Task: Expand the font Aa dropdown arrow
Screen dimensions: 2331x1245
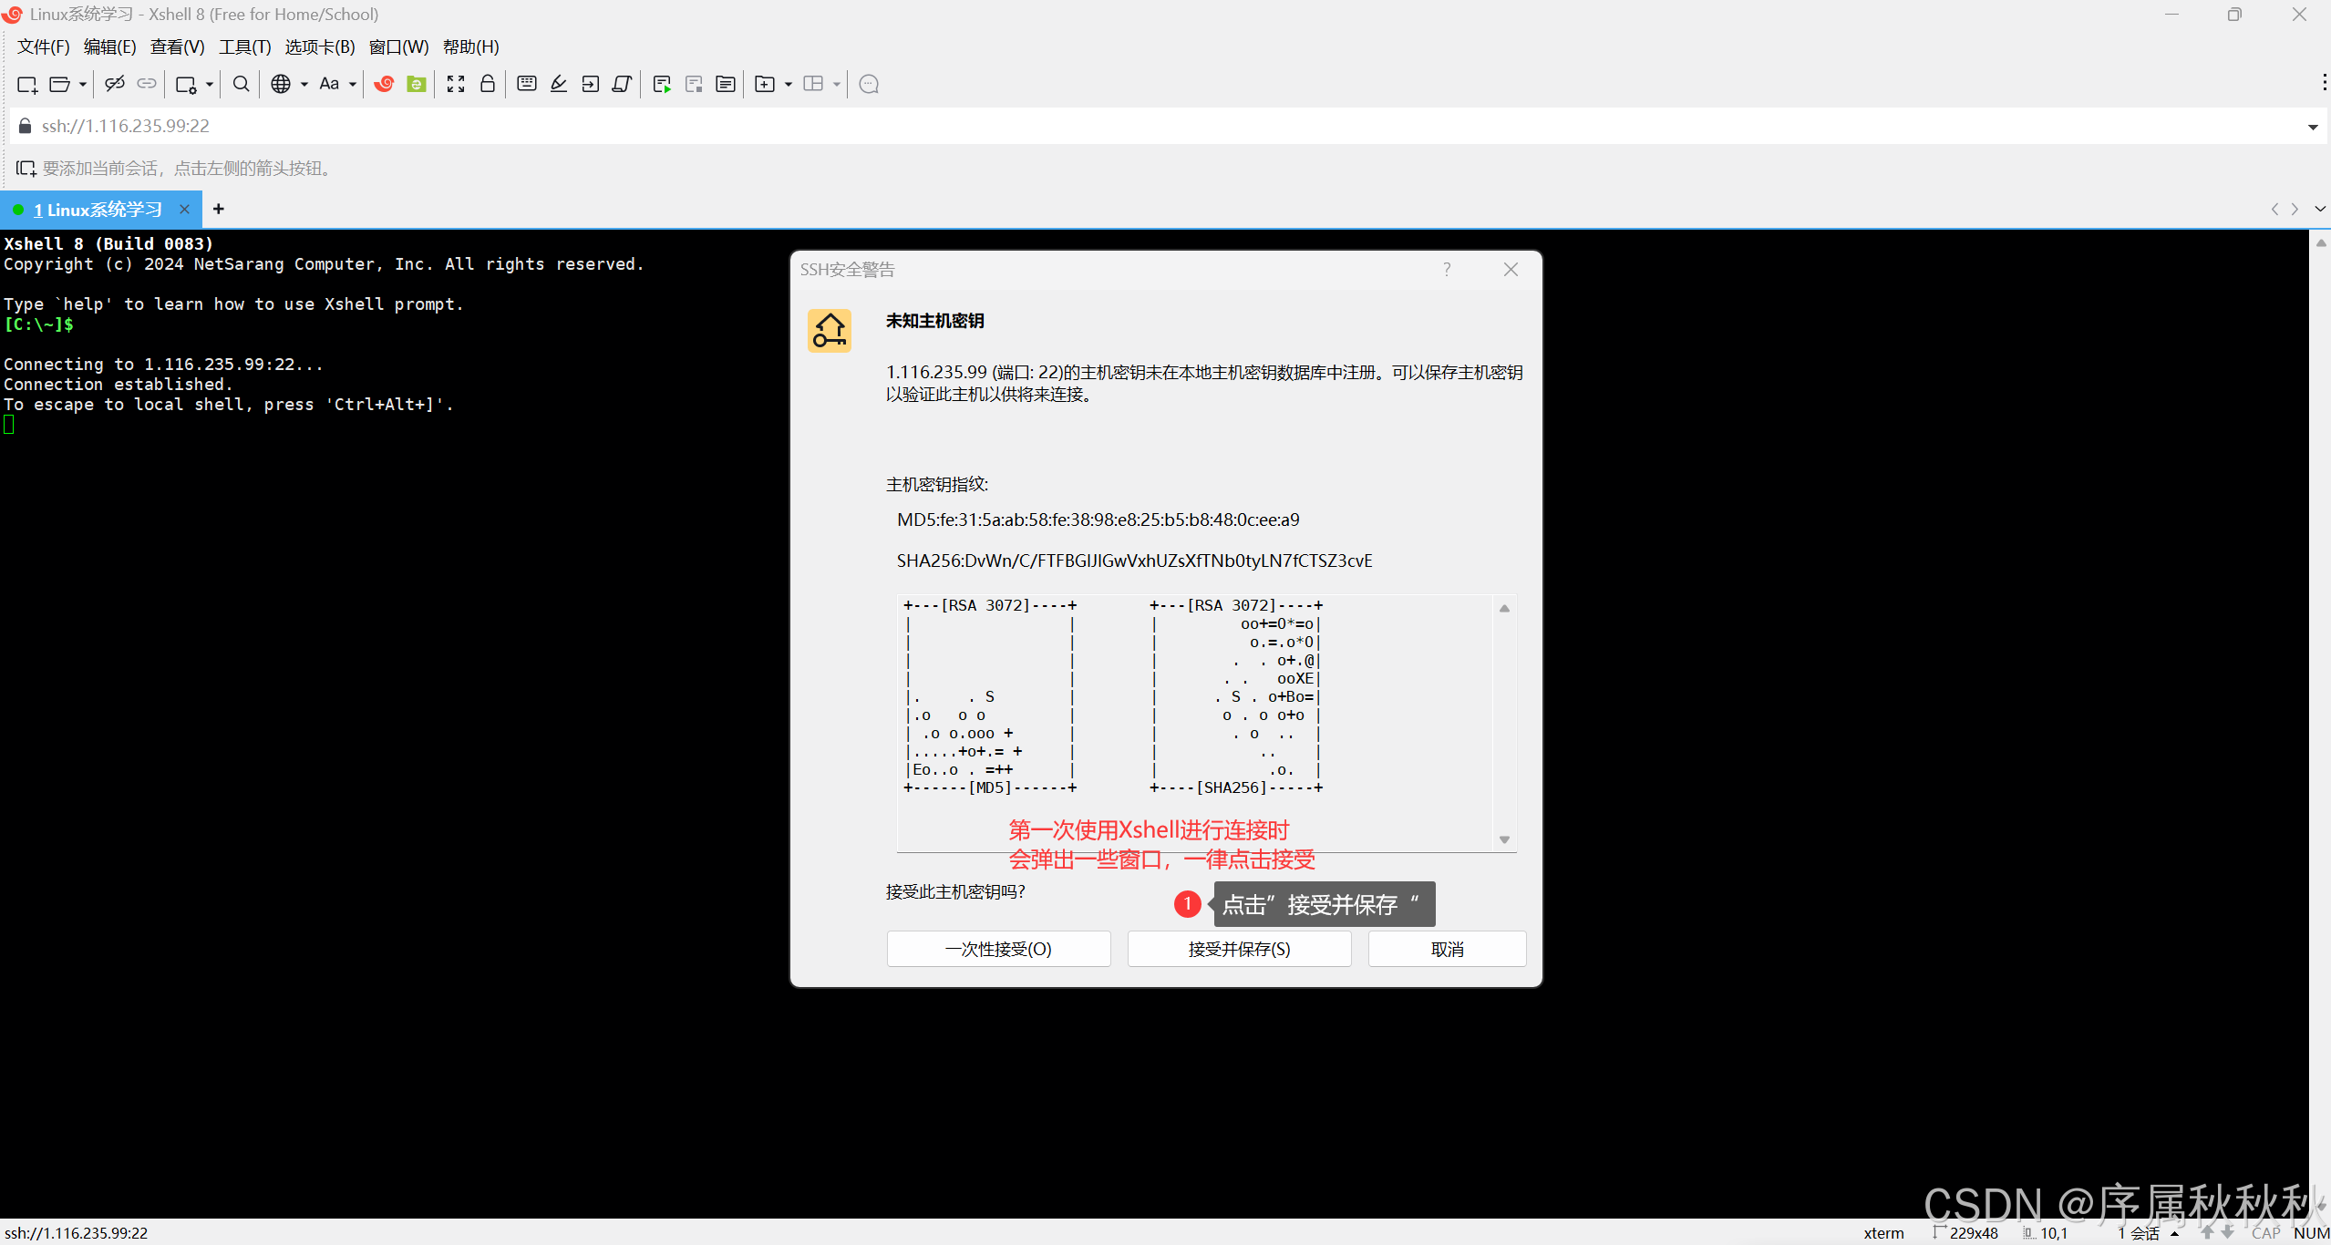Action: tap(353, 84)
